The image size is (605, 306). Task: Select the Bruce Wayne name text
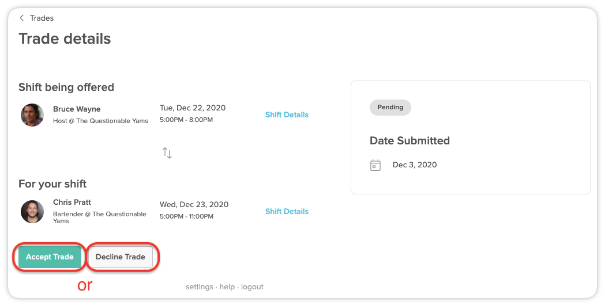(77, 109)
